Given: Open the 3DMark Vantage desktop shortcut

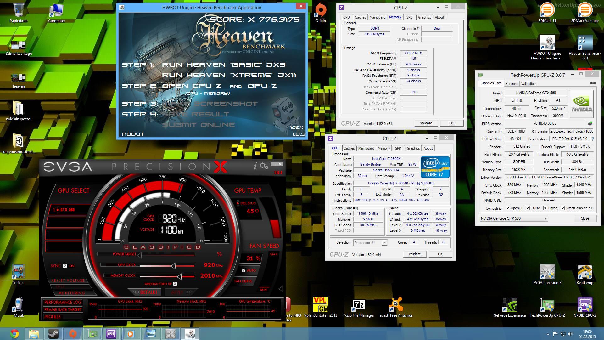Looking at the screenshot, I should point(585,13).
